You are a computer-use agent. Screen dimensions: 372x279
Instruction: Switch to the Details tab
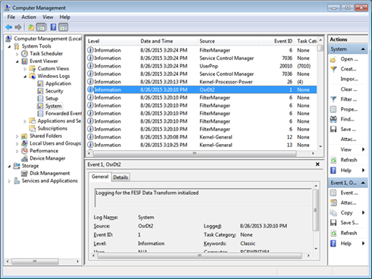[120, 177]
